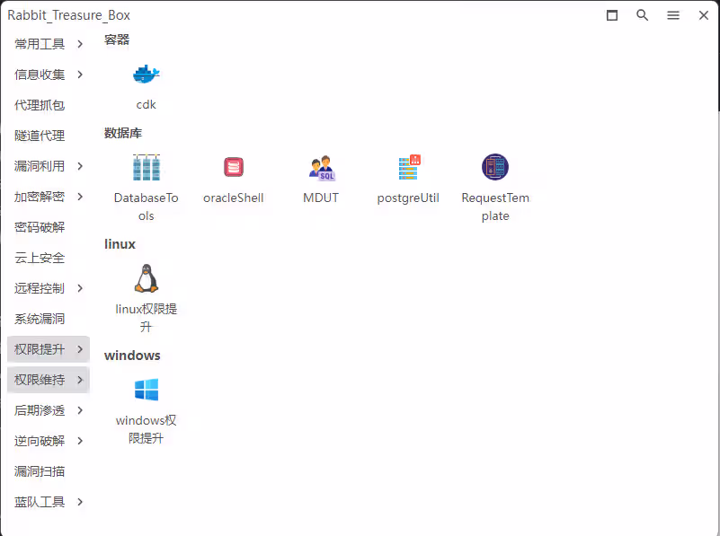
Task: Launch the cdk container tool
Action: (x=146, y=75)
